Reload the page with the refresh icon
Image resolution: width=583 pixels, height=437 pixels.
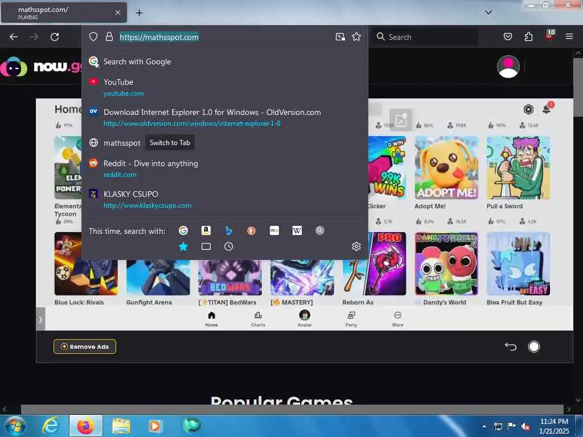click(55, 37)
